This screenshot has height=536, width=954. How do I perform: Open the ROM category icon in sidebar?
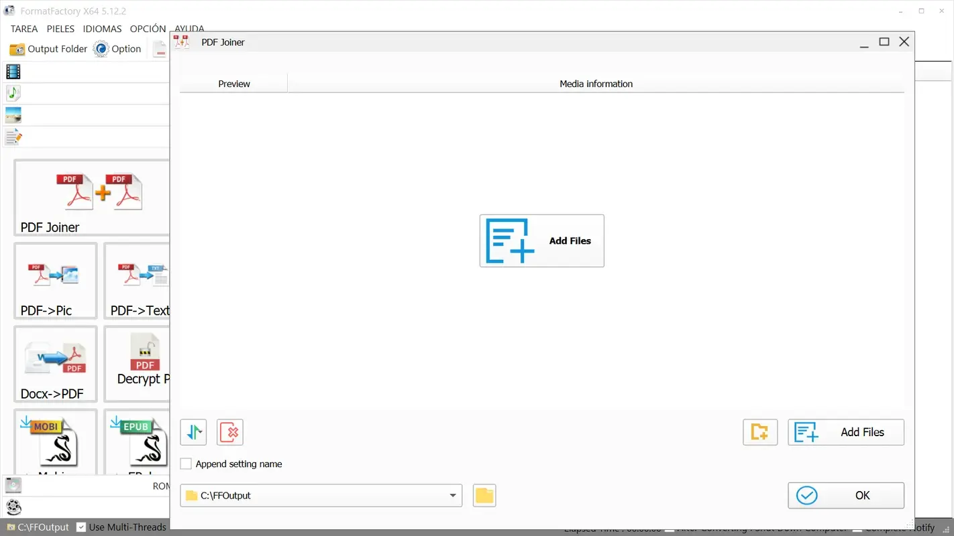(13, 484)
